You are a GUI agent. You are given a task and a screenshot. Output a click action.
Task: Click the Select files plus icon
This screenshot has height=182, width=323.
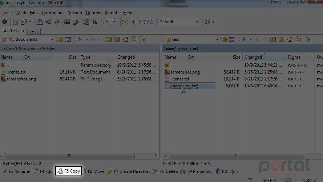pos(106,22)
